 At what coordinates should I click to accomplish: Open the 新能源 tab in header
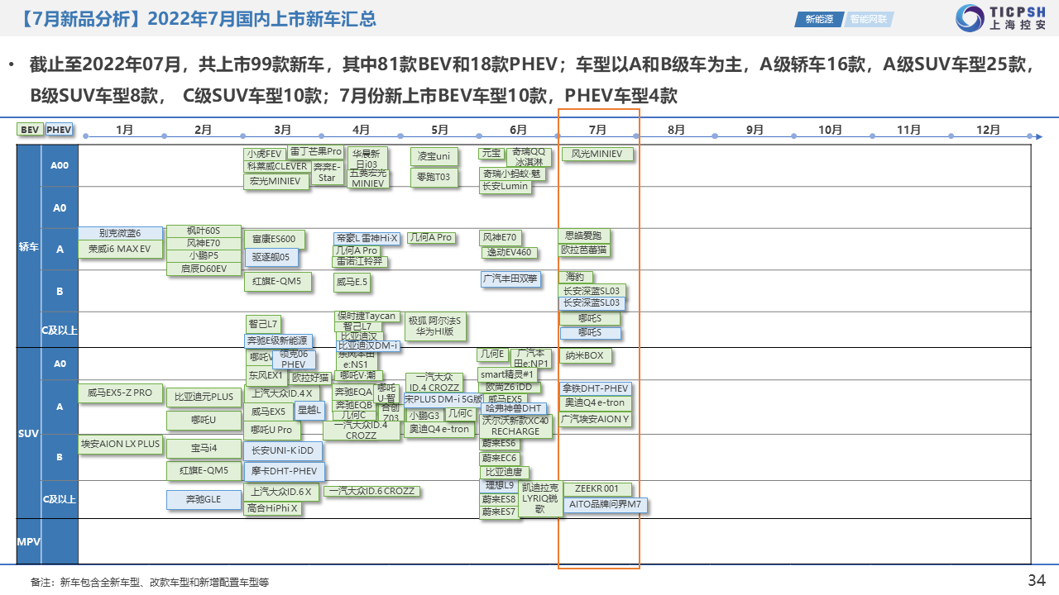pos(819,19)
